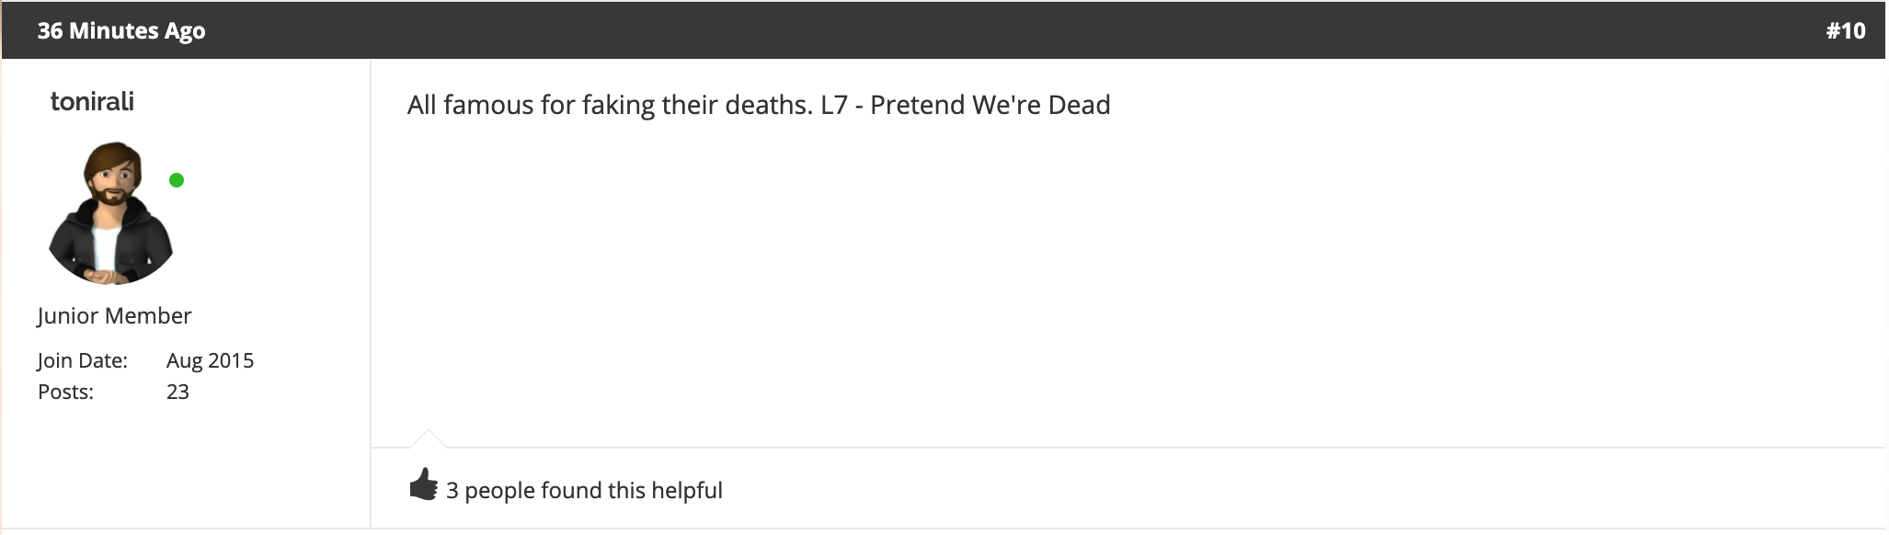Open tonirali's profile via username
Viewport: 1889px width, 535px height.
point(92,101)
